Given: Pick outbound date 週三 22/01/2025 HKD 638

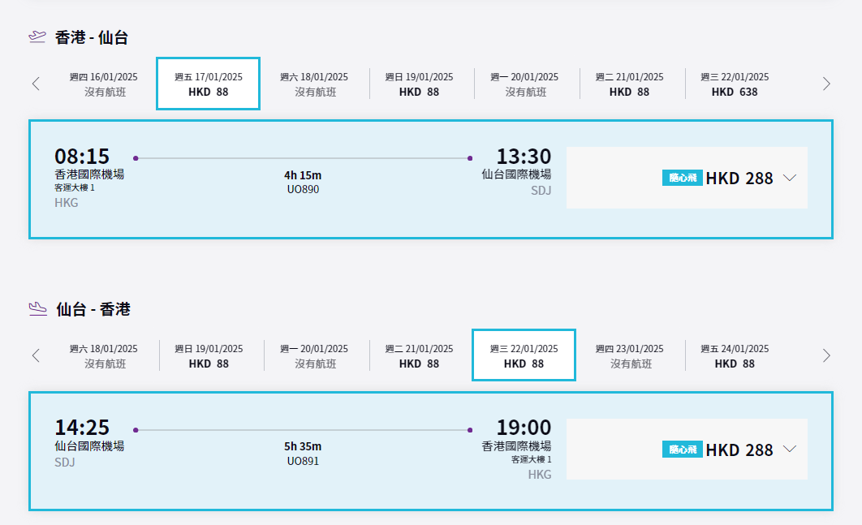Looking at the screenshot, I should [735, 84].
